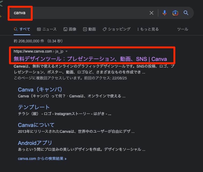Screen dimensions: 203x172
Task: Click the result count 約 208,000,000 件 text
Action: click(29, 41)
